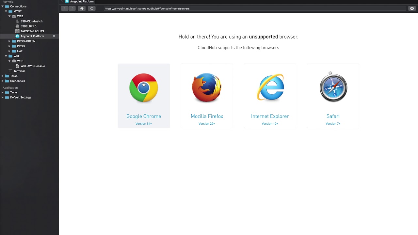Image resolution: width=418 pixels, height=235 pixels.
Task: Open the Mozilla Firefox link
Action: tap(207, 116)
